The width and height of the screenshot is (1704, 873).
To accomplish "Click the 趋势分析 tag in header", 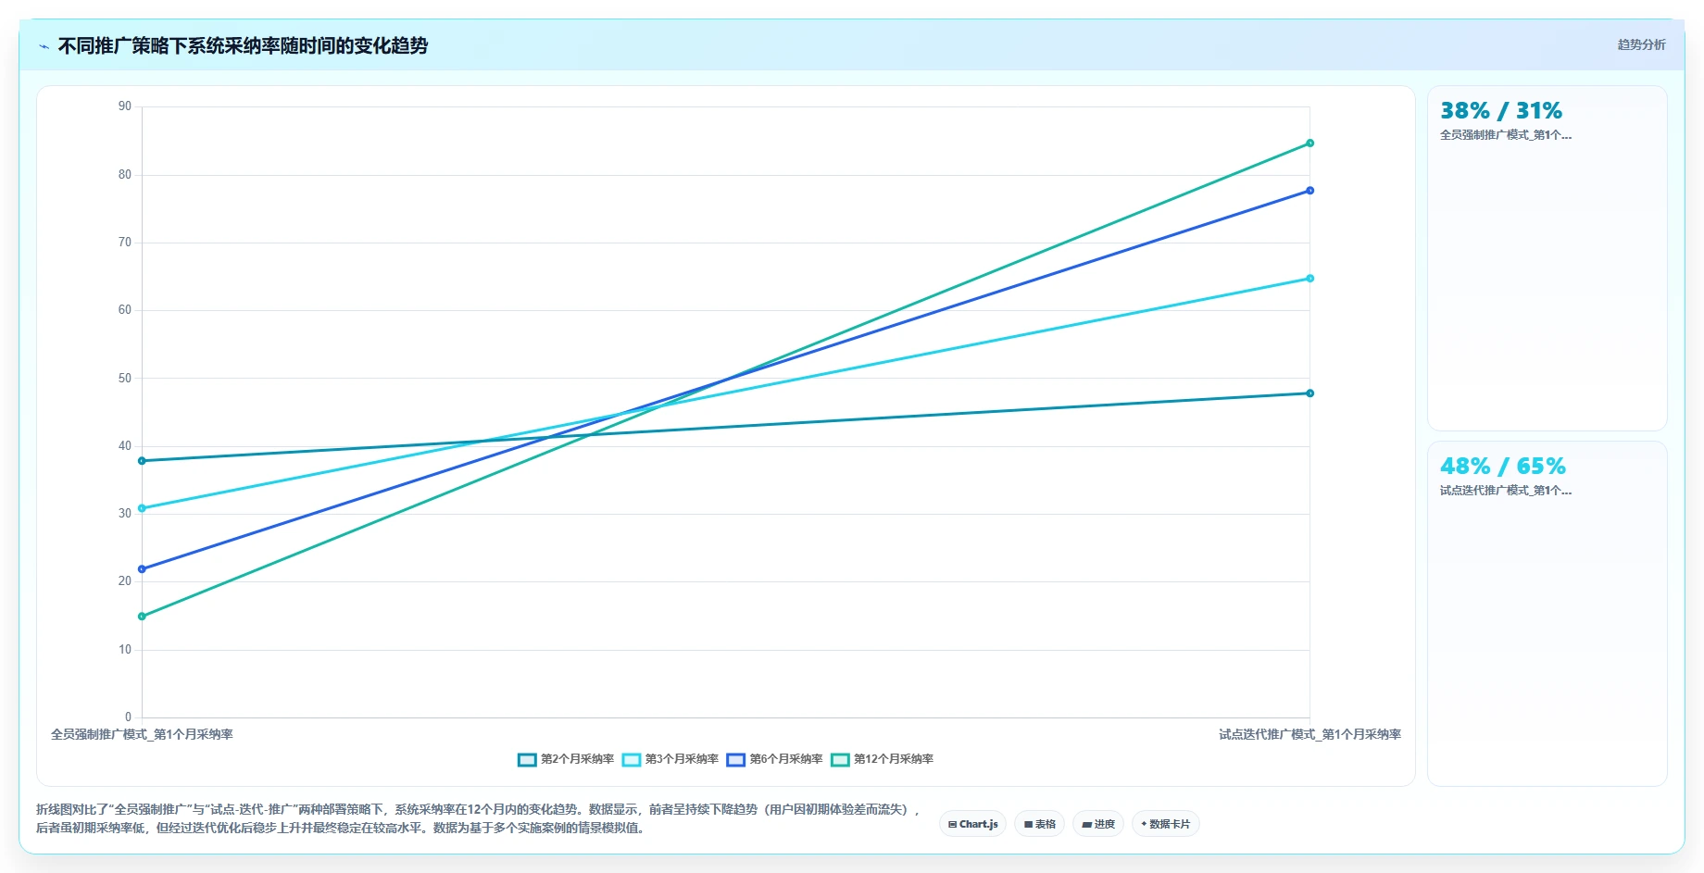I will tap(1641, 44).
